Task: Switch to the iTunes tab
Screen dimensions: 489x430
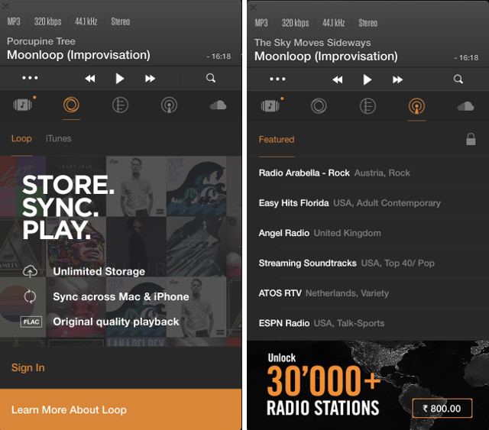Action: (59, 138)
